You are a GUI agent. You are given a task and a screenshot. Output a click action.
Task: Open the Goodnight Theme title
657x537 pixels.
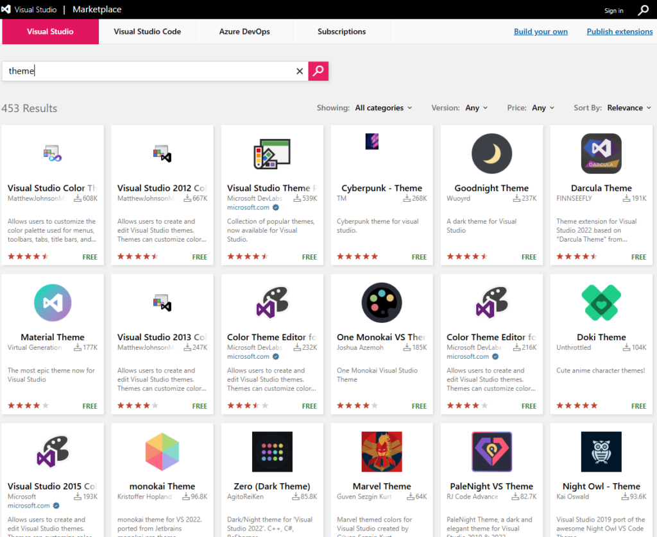click(x=491, y=188)
